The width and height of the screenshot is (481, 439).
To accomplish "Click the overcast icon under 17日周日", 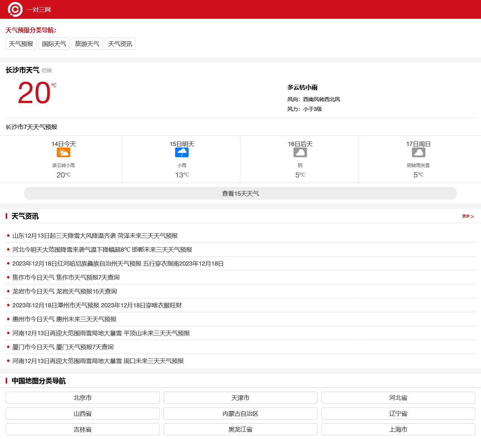I will [x=419, y=152].
